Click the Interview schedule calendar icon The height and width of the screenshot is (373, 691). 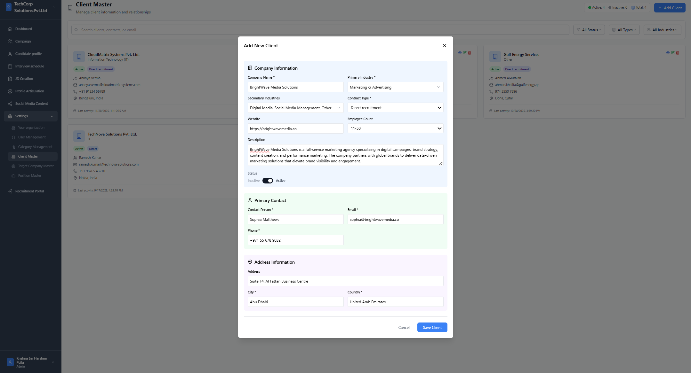point(10,66)
